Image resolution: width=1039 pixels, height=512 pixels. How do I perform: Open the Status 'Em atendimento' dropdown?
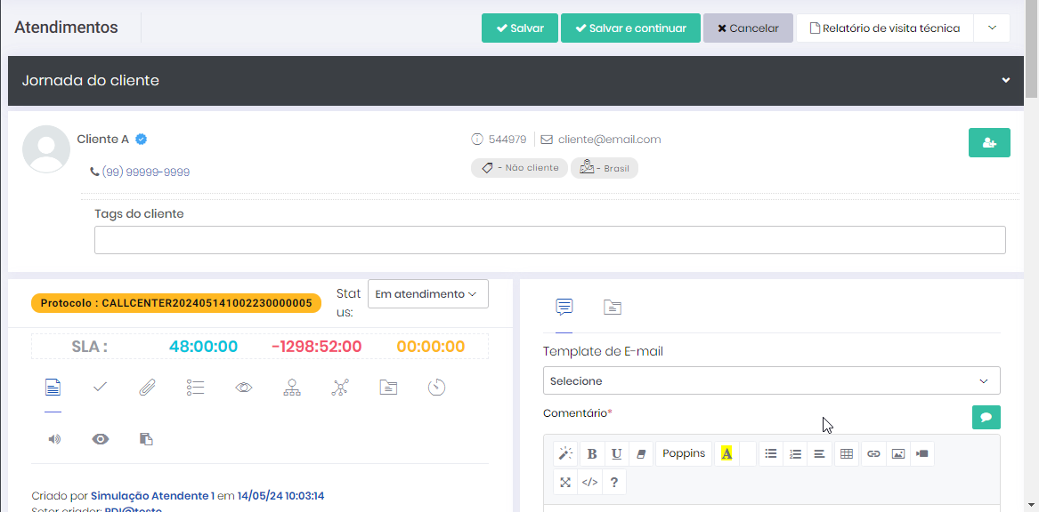(427, 294)
